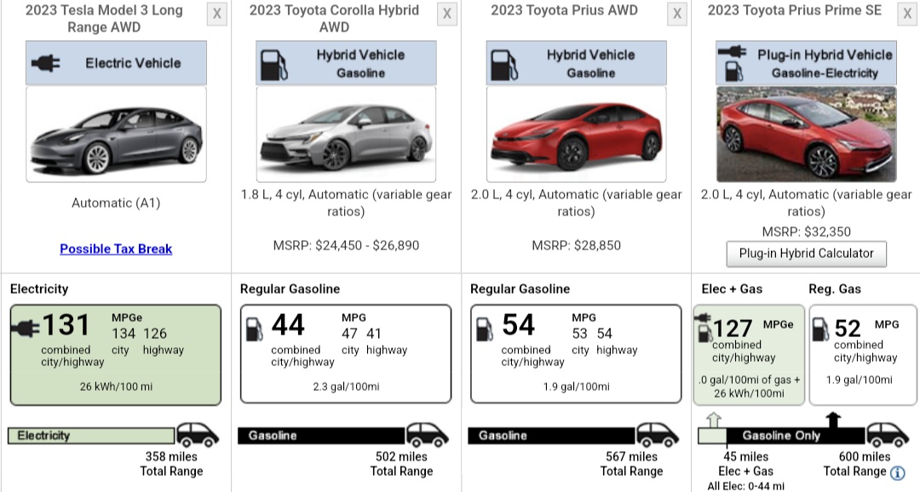Click the Tesla Electricity range bar
The height and width of the screenshot is (492, 920).
click(x=89, y=436)
